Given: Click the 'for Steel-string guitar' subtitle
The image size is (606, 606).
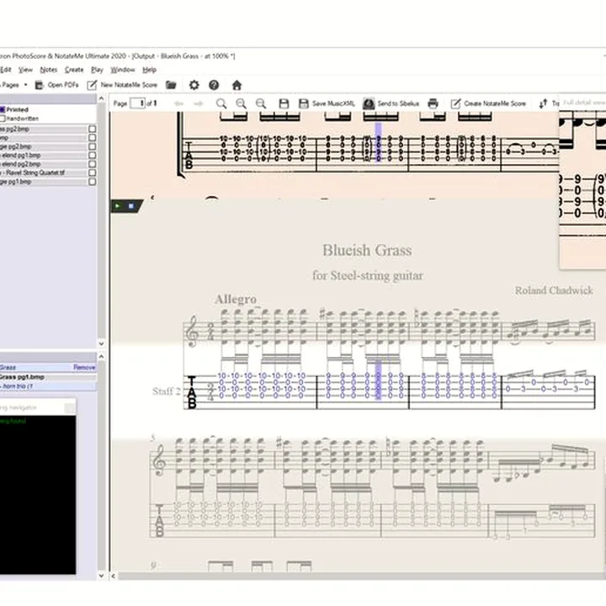Looking at the screenshot, I should point(368,275).
